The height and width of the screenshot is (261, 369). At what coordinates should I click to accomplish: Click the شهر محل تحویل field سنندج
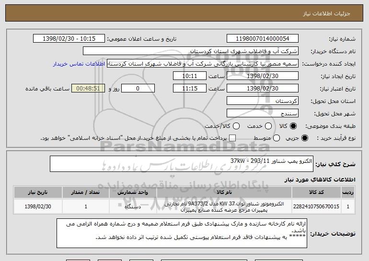[263, 113]
